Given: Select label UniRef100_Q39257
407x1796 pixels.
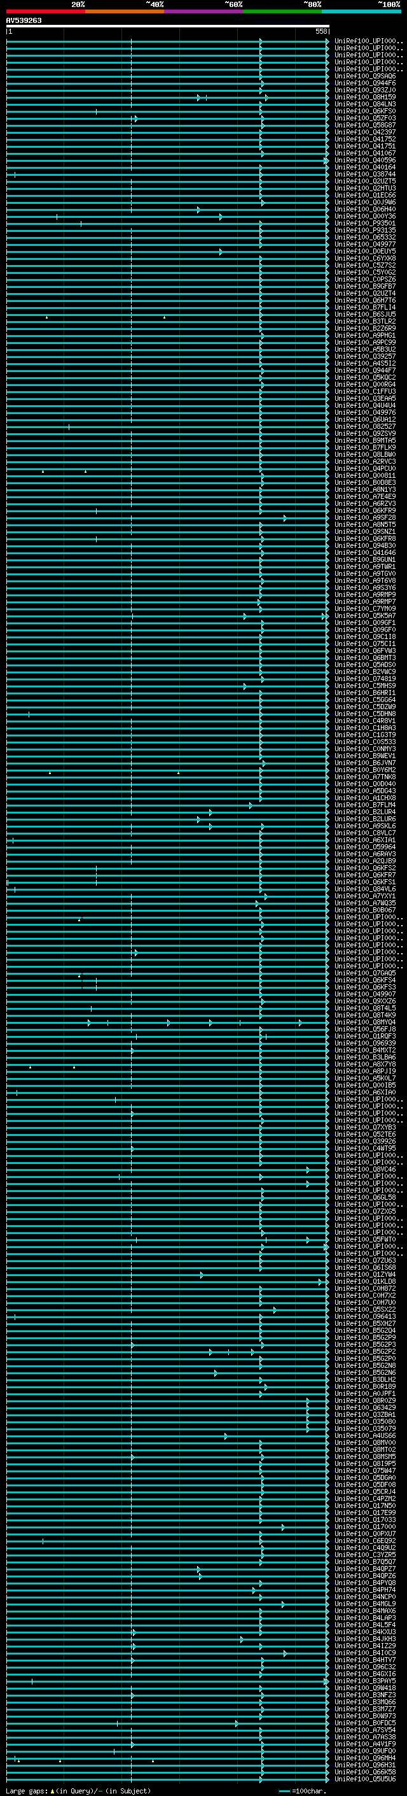Looking at the screenshot, I should point(364,356).
